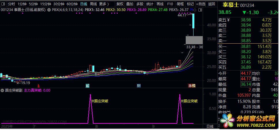The height and width of the screenshot is (130, 280).
Task: Click the stock name 泰慕士 title
Action: (230, 5)
